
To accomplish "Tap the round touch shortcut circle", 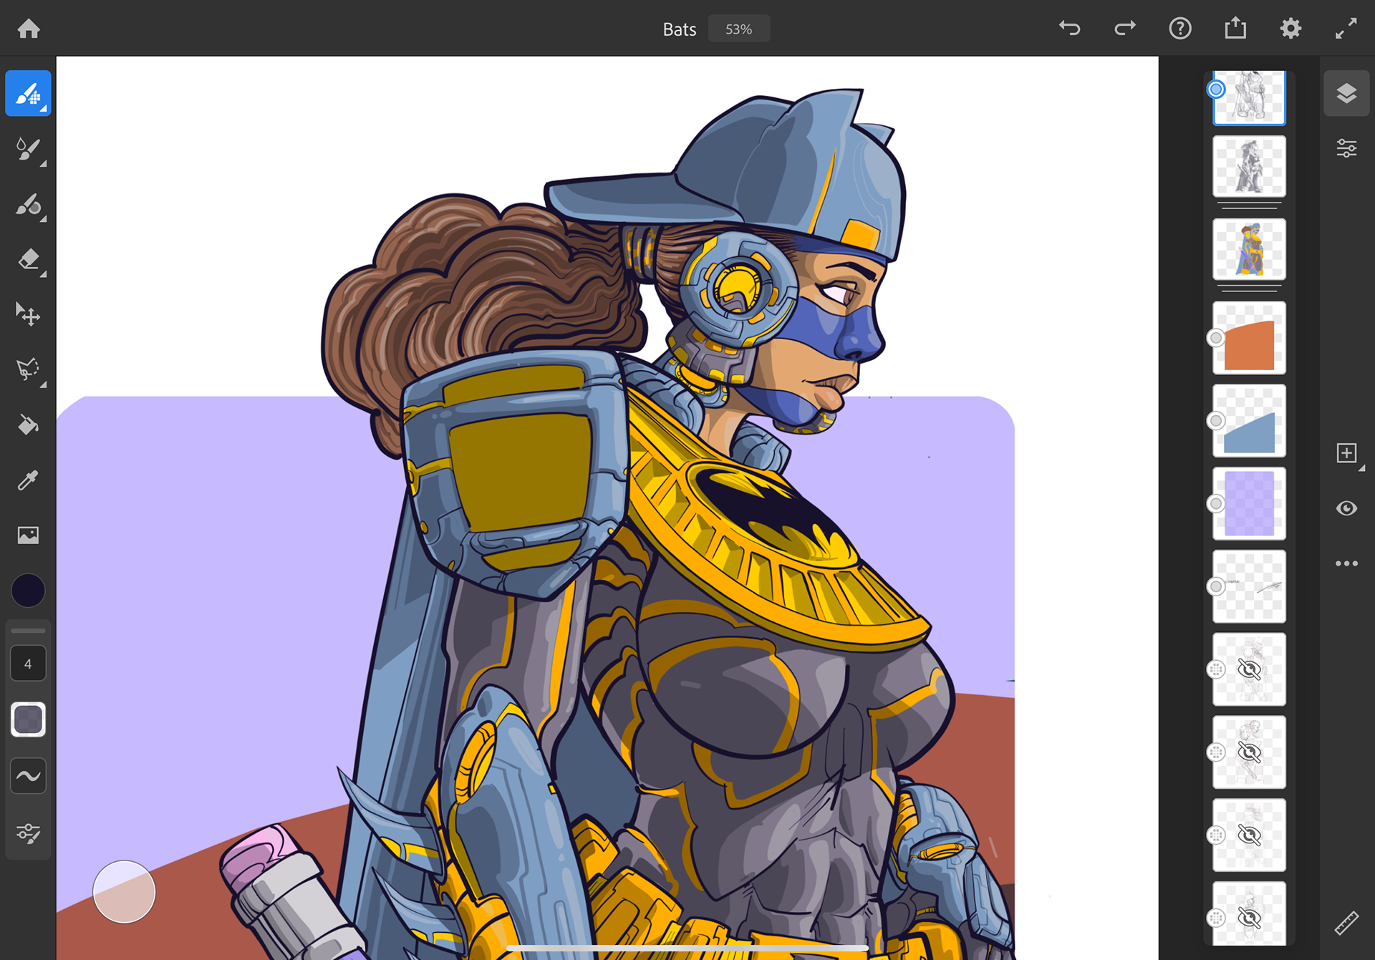I will coord(124,892).
